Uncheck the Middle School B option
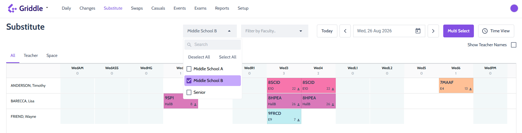 pyautogui.click(x=189, y=81)
